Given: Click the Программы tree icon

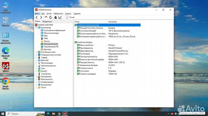Looking at the screenshot, I should click(39, 77).
